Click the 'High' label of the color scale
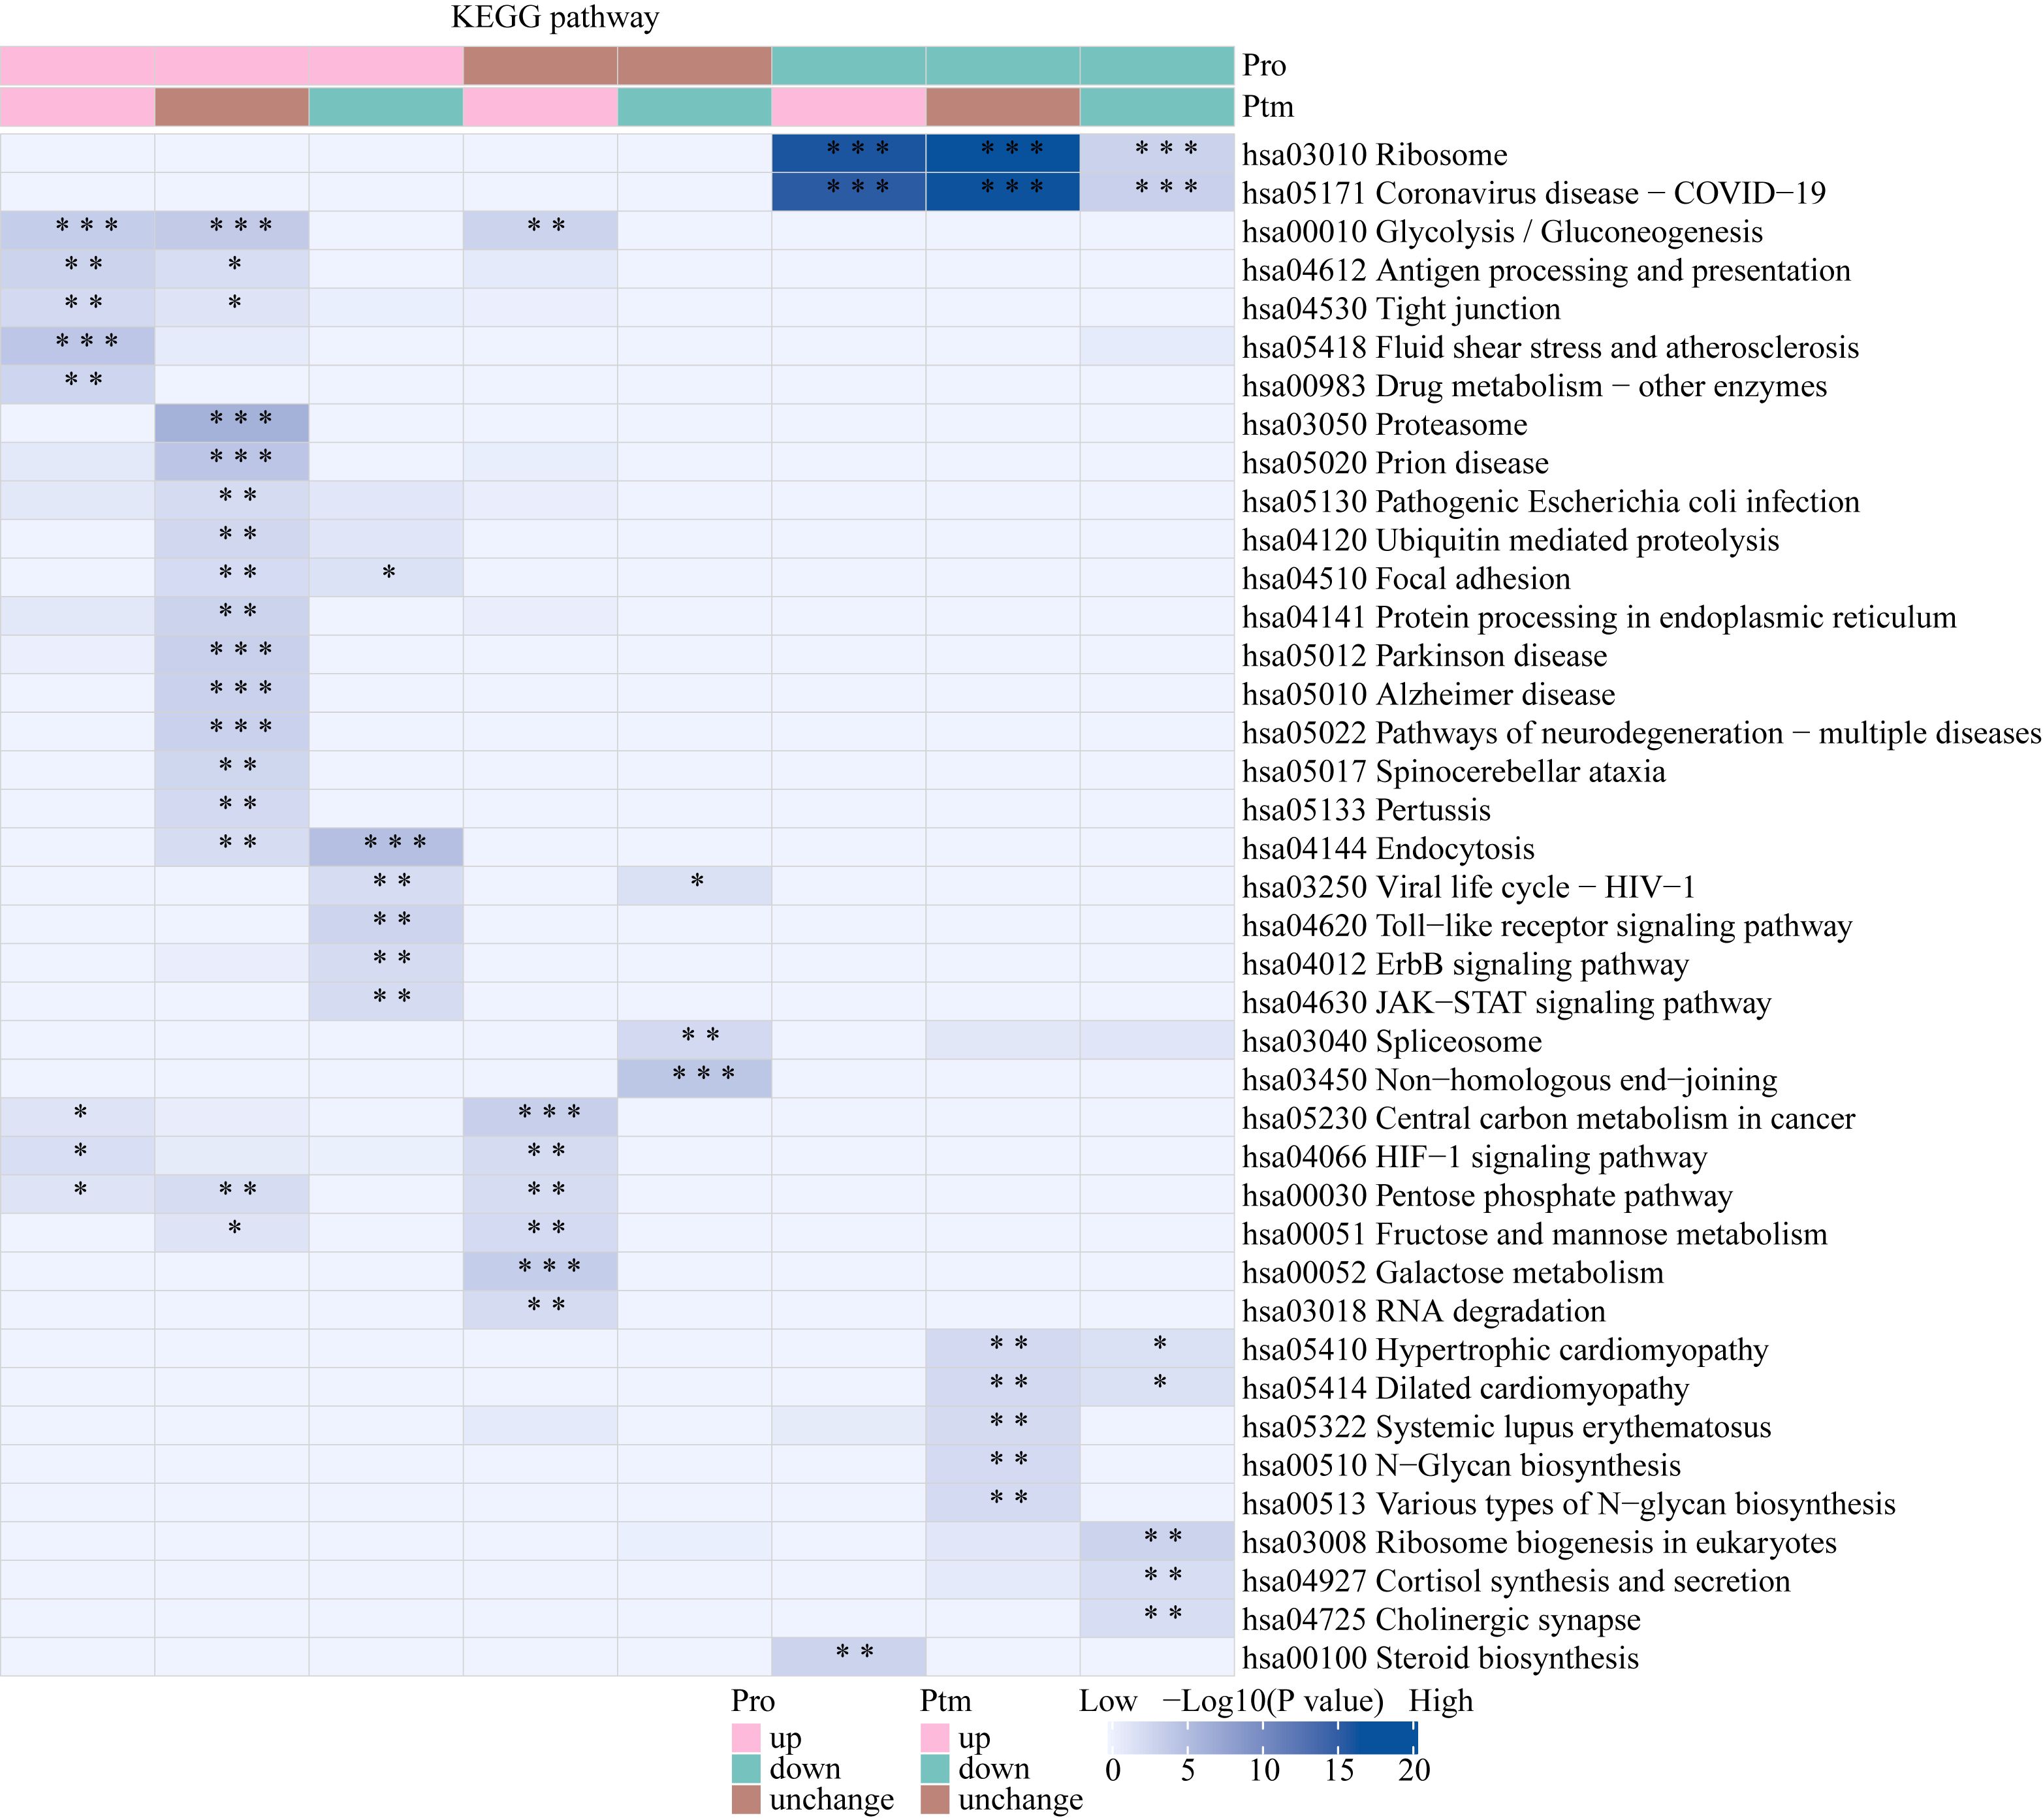Viewport: 2043px width, 1820px height. tap(1440, 1701)
